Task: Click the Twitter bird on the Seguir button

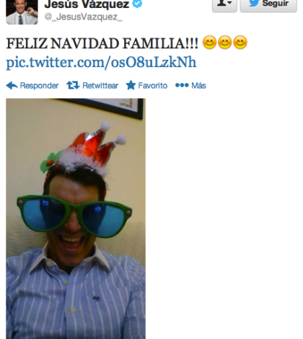Action: click(254, 3)
